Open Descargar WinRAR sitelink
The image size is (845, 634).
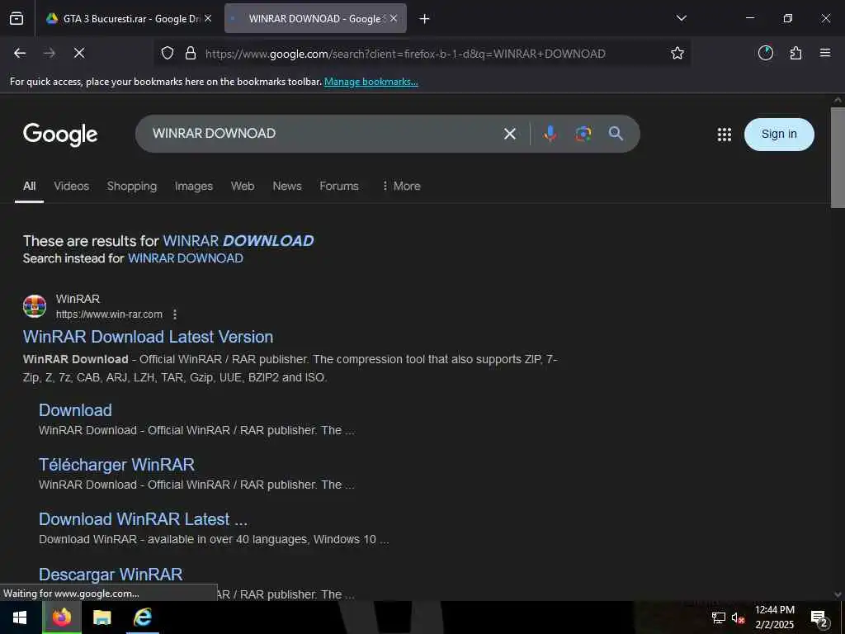[111, 575]
